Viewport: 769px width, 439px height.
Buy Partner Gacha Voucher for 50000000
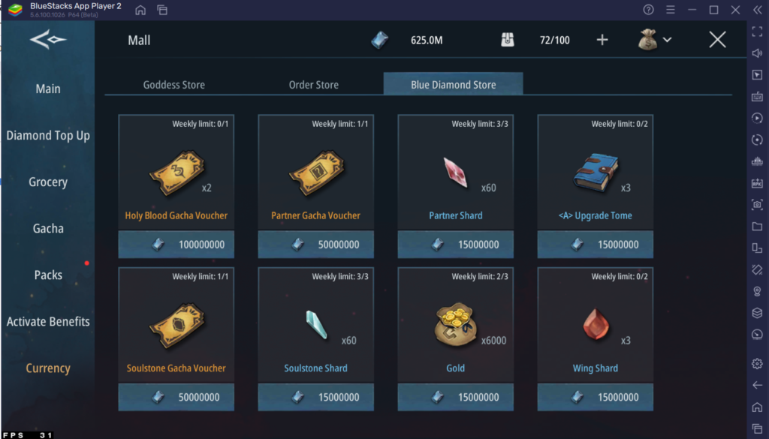coord(316,244)
